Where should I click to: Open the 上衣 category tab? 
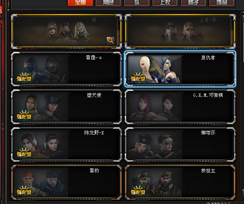165,3
